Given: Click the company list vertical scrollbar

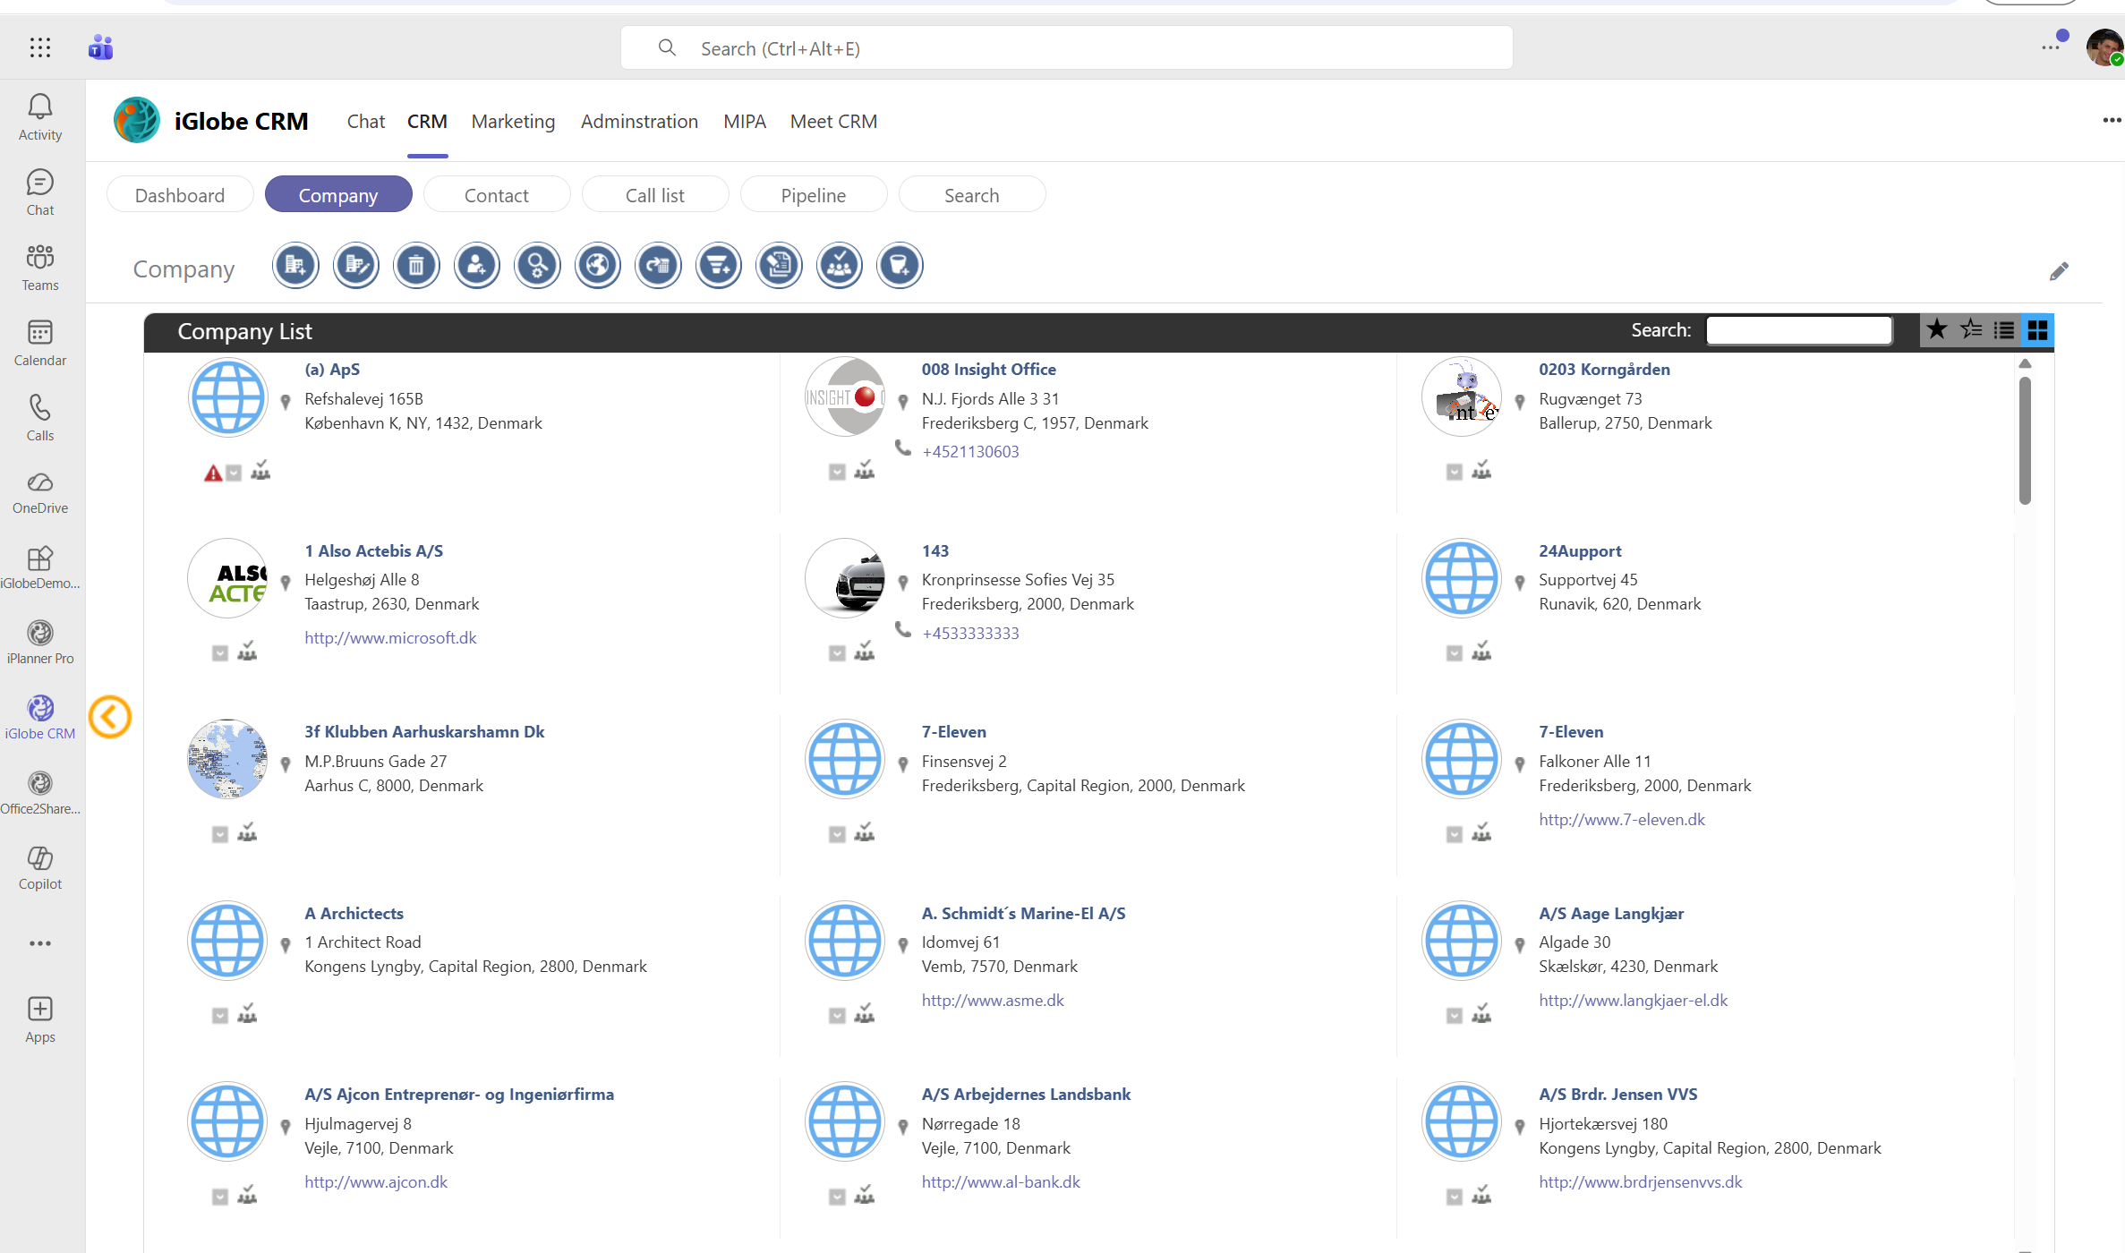Looking at the screenshot, I should [x=2025, y=439].
